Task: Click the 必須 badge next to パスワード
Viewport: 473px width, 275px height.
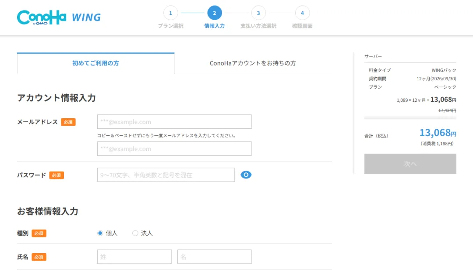Action: pyautogui.click(x=56, y=175)
